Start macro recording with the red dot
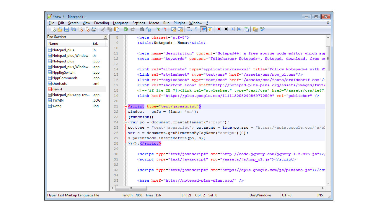 point(219,29)
